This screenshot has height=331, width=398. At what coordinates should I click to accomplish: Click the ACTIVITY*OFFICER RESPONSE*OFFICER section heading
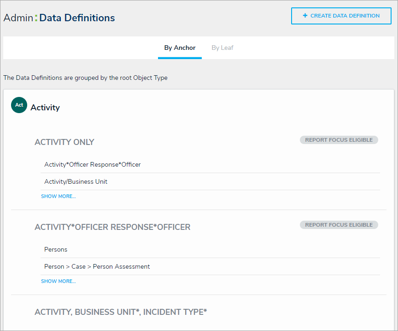(112, 227)
